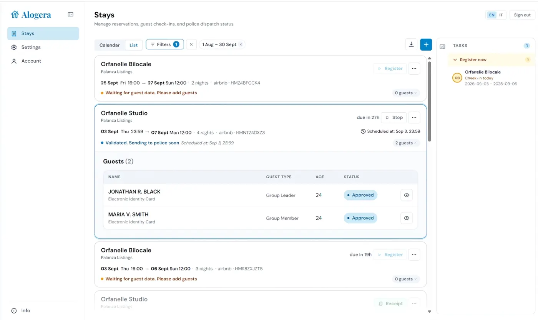Add a new stay with the plus button
Viewport: 538px width, 320px height.
426,44
